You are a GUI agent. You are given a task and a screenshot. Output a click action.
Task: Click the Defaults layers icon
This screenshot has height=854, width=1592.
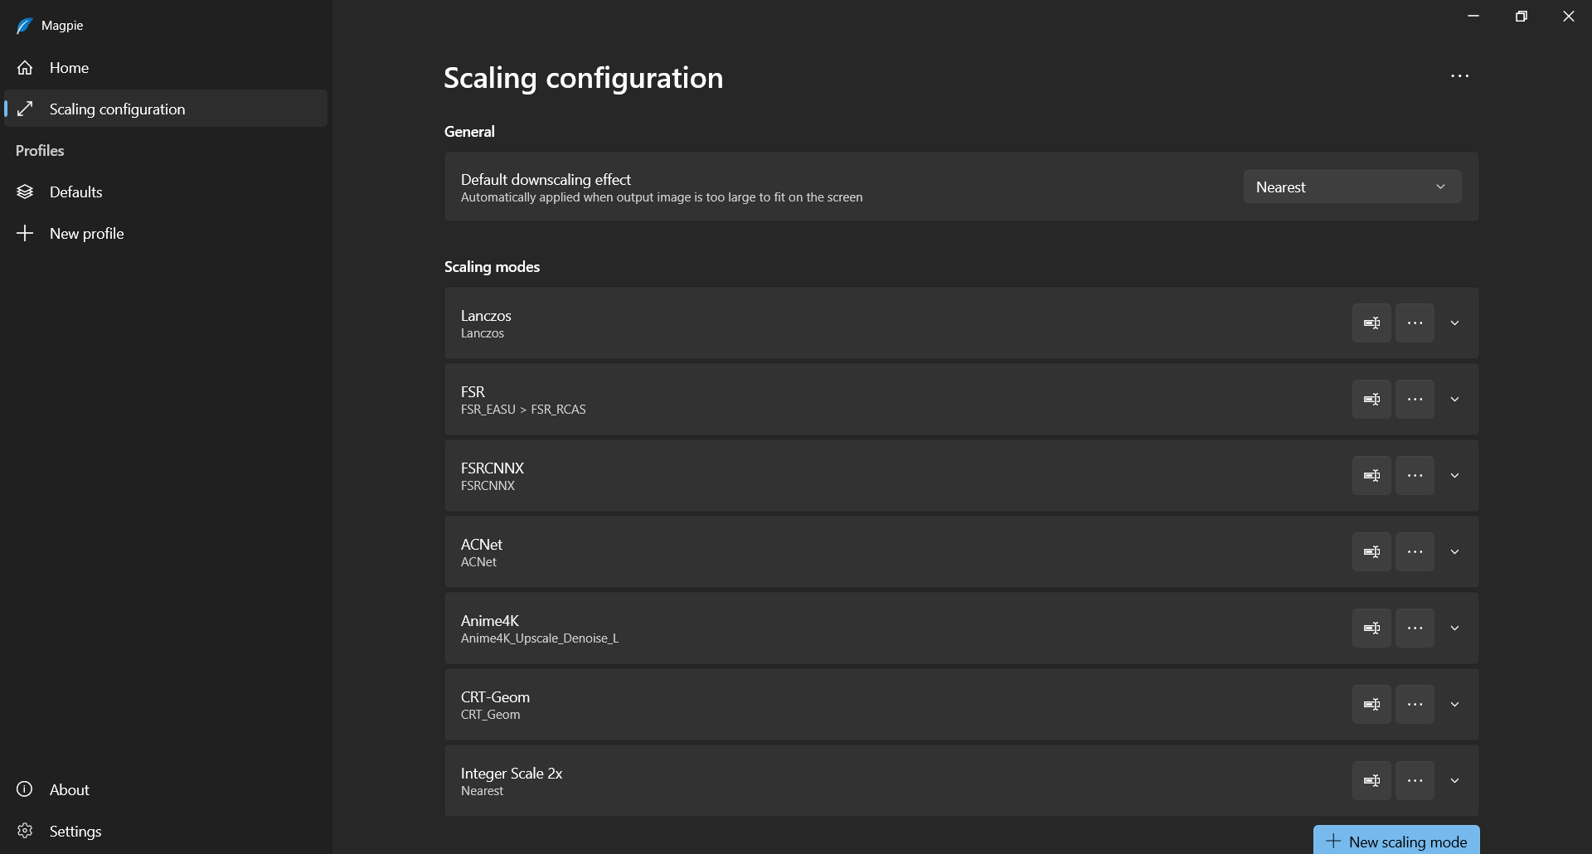click(x=25, y=192)
